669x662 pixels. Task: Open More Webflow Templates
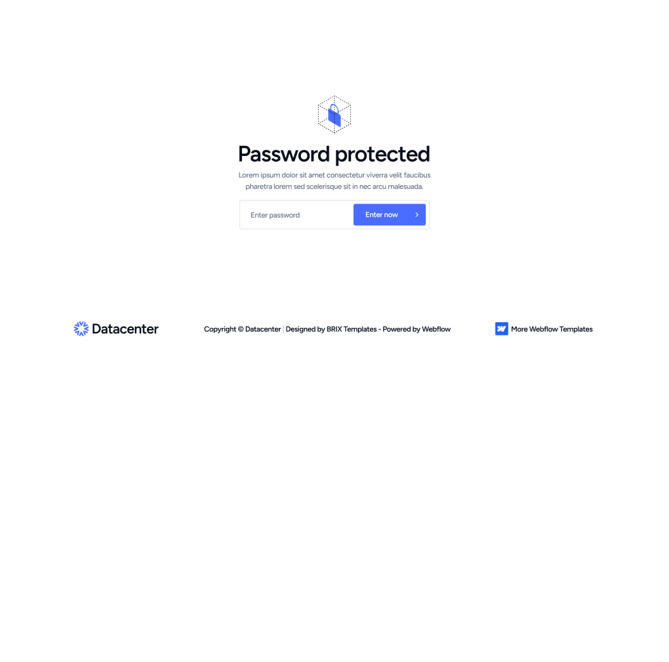tap(551, 329)
